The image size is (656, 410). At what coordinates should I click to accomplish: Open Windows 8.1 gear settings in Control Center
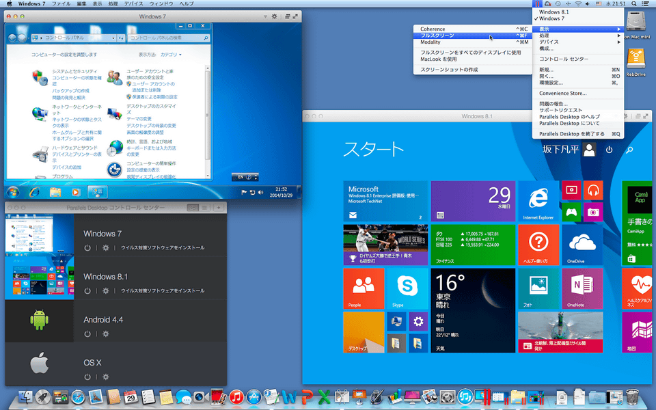(106, 291)
